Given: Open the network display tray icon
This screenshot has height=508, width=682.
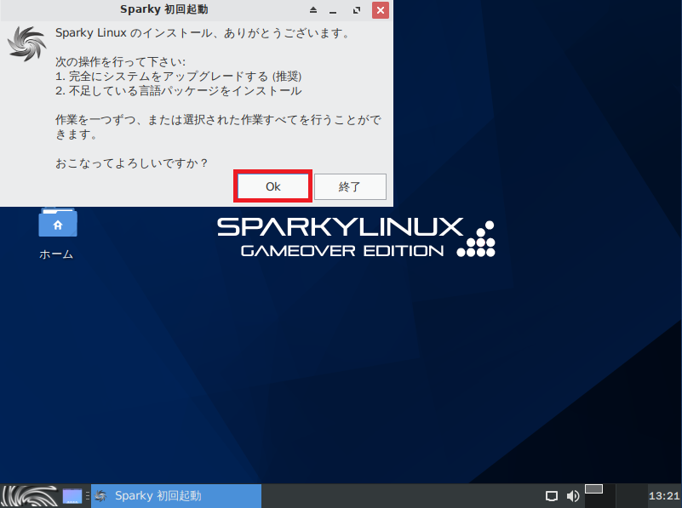Looking at the screenshot, I should click(x=552, y=496).
